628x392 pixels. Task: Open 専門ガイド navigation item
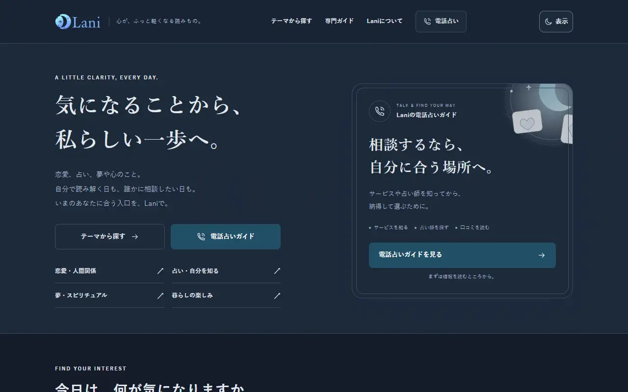[x=339, y=21]
